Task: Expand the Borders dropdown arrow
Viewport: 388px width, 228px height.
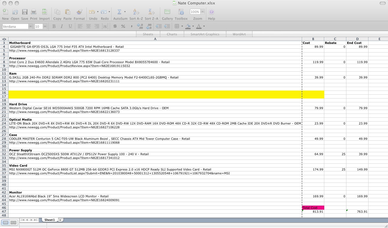Action: [182, 26]
